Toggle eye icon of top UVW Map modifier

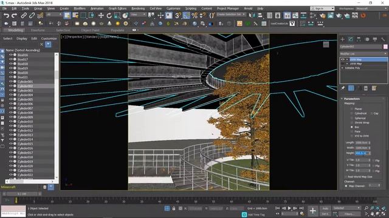[x=343, y=59]
